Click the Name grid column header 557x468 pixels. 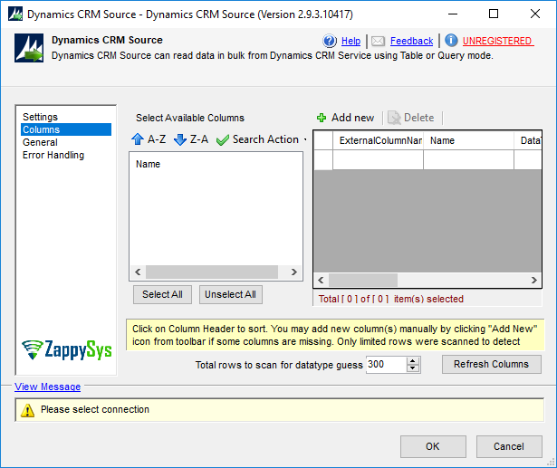click(468, 140)
